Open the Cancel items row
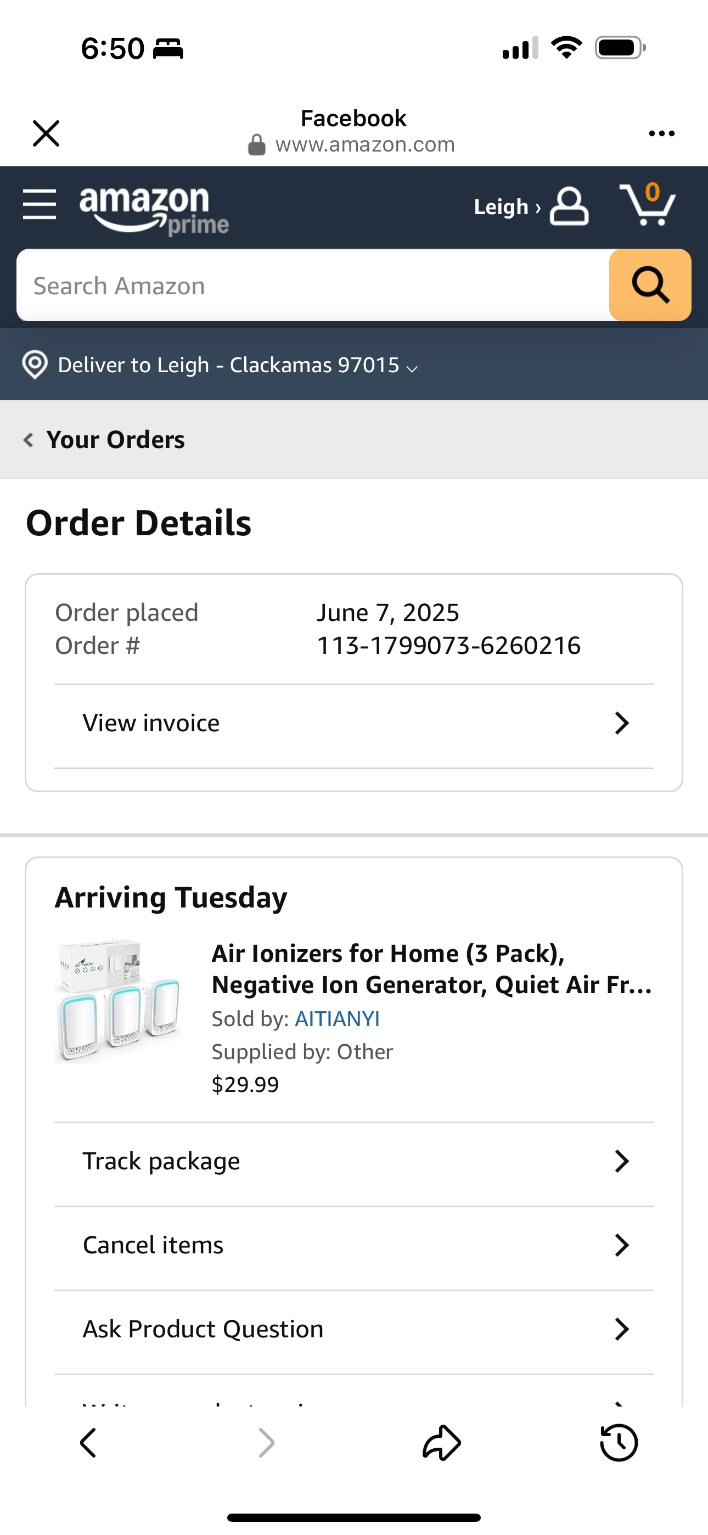The image size is (708, 1535). [354, 1245]
